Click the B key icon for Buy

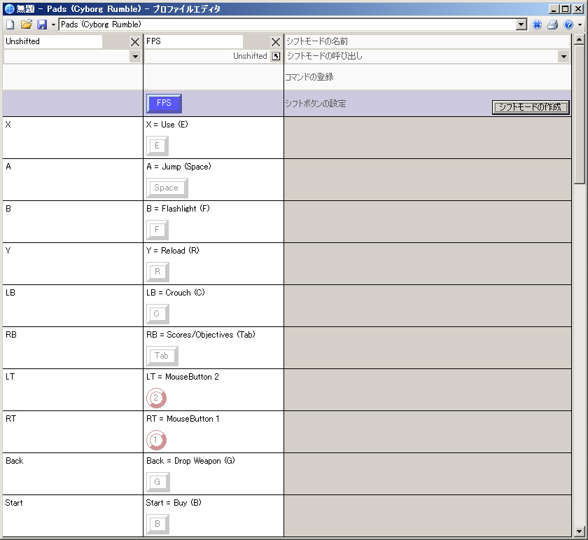tap(157, 524)
